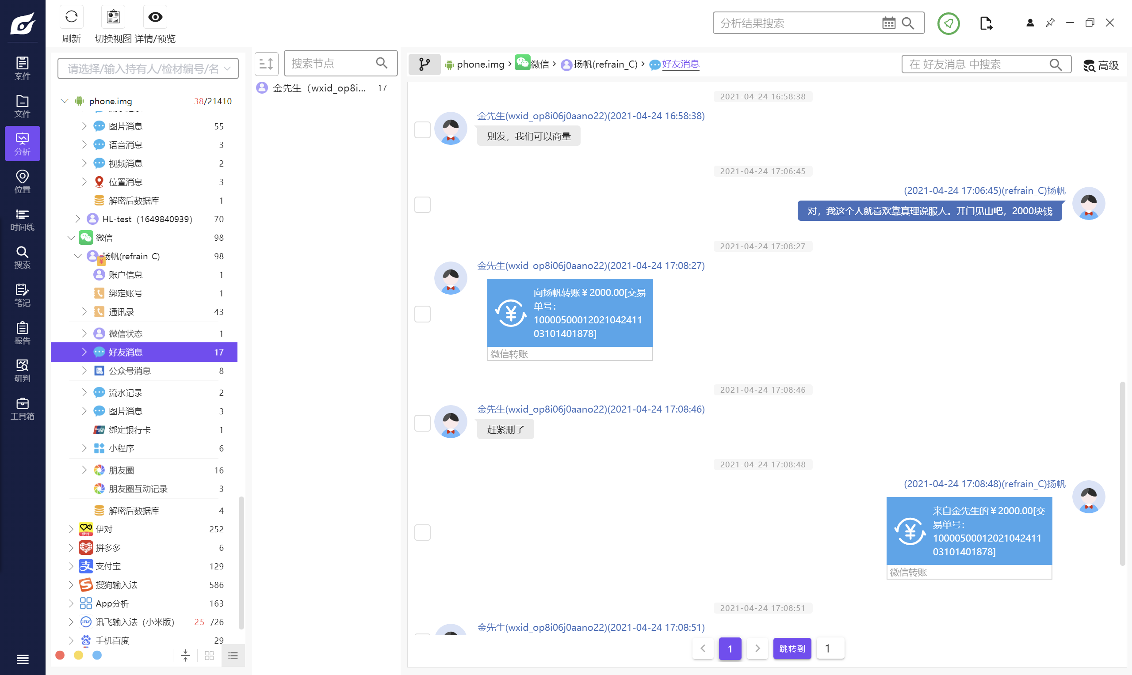1132x675 pixels.
Task: Open the 时间线 timeline sidebar panel
Action: click(x=22, y=220)
